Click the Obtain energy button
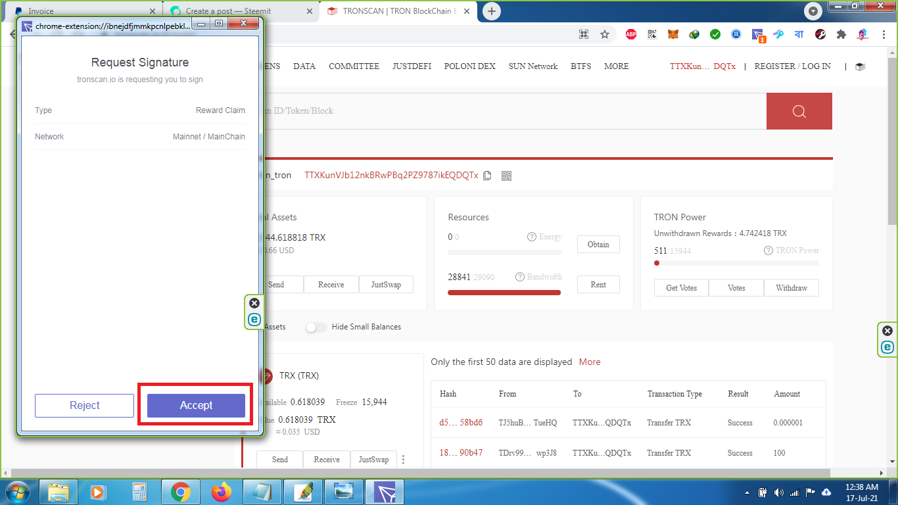898x505 pixels. (x=598, y=245)
